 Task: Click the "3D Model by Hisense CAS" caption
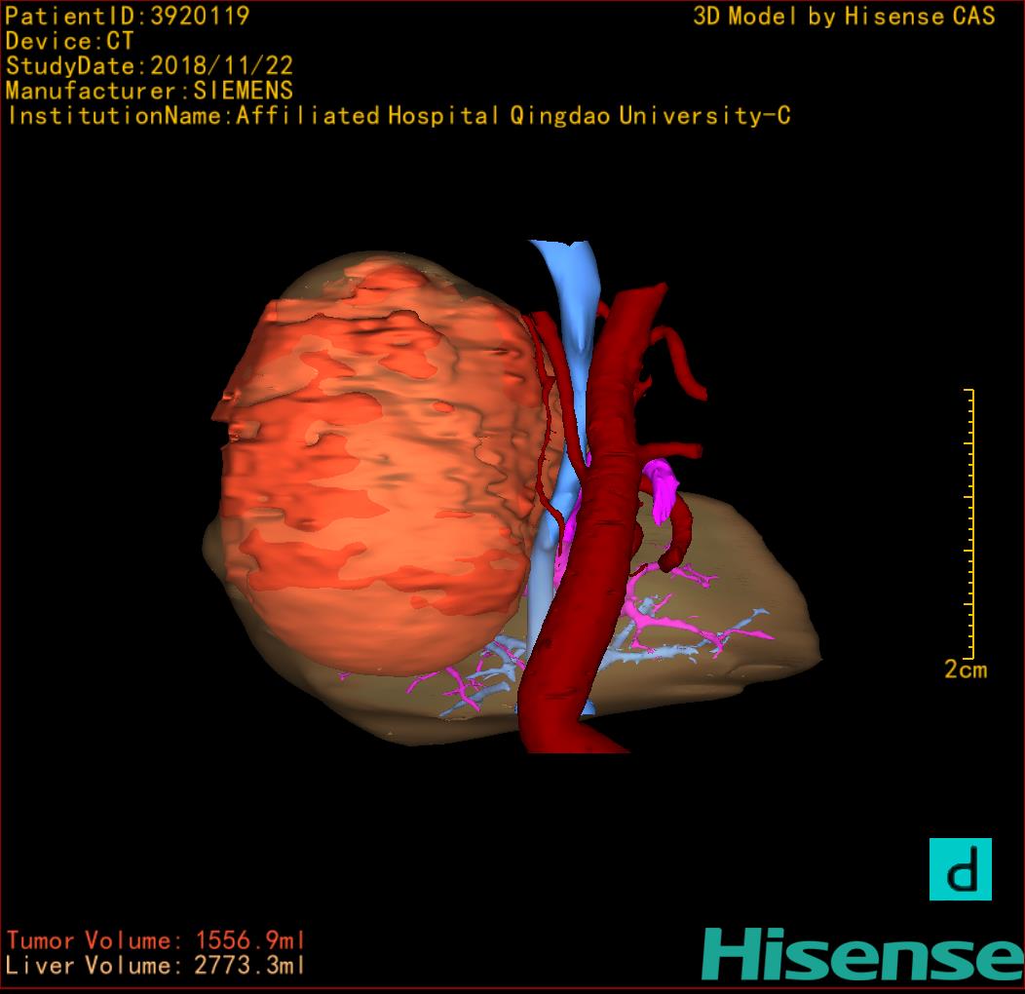click(844, 17)
